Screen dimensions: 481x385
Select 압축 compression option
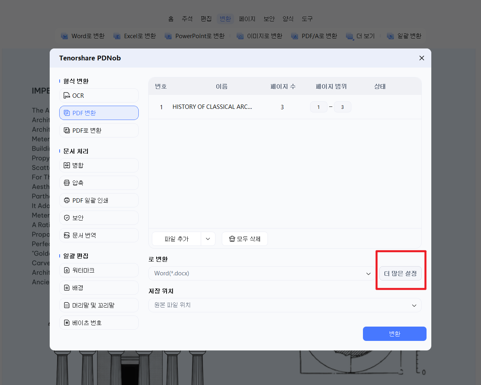click(x=99, y=183)
